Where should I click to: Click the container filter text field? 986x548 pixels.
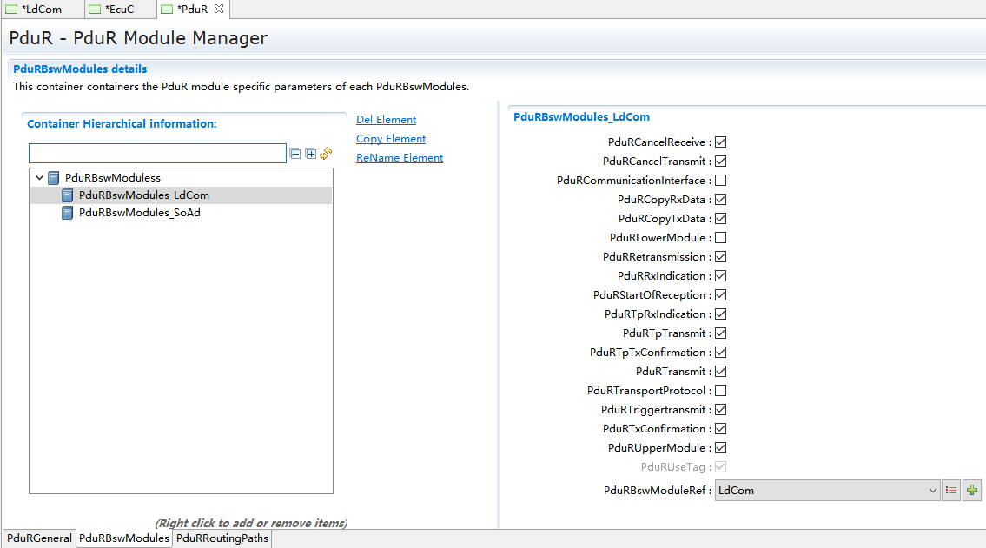(x=157, y=154)
